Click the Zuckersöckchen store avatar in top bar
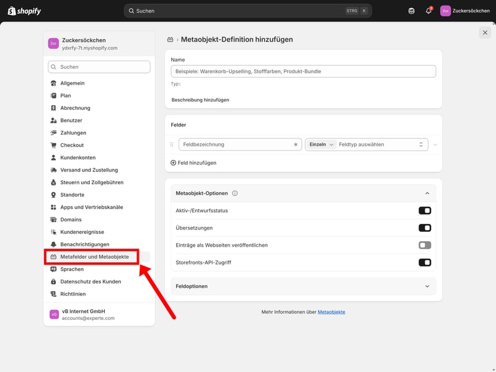Image resolution: width=496 pixels, height=372 pixels. tap(445, 11)
